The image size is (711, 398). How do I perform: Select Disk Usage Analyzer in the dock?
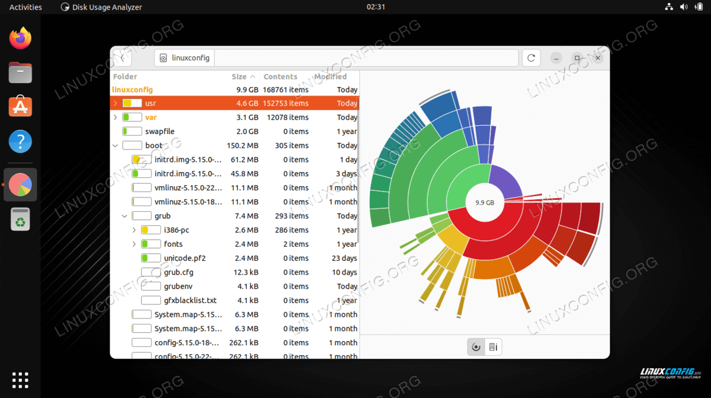point(20,184)
